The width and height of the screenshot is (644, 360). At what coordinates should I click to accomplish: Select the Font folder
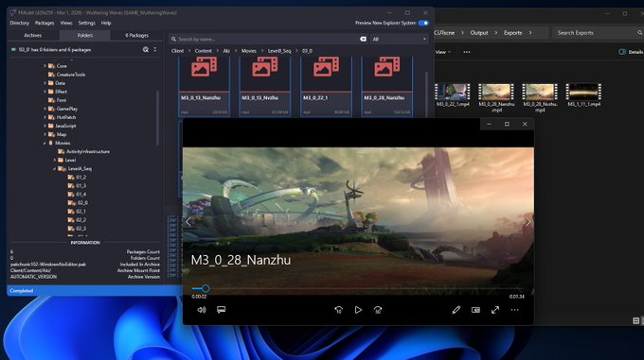point(57,100)
